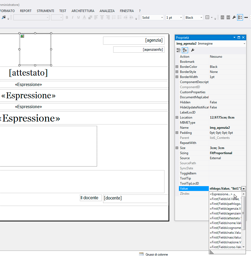Viewport: 251px width, 258px height.
Task: Switch properties to alphabetical sort
Action: pos(185,50)
